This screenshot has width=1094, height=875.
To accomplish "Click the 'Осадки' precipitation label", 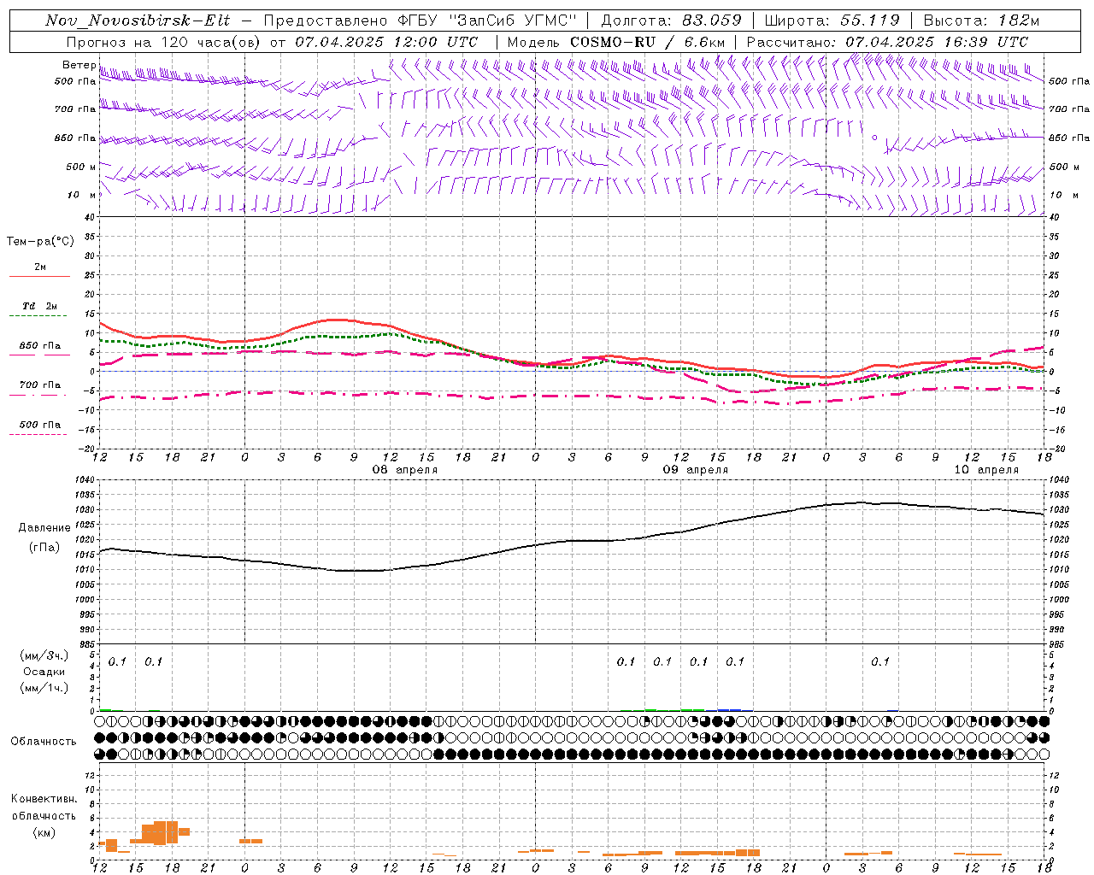I will click(x=44, y=672).
